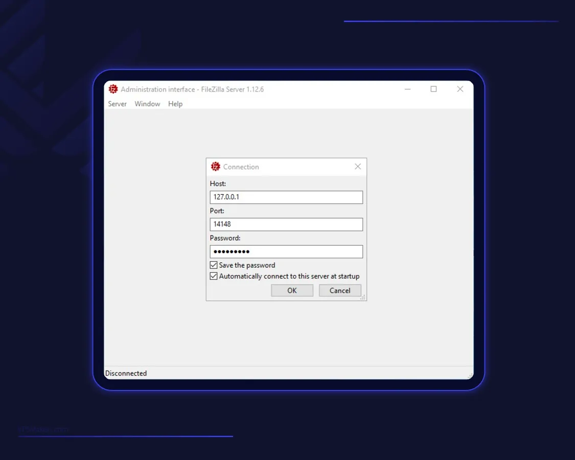Uncheck Save the password checkbox
This screenshot has width=575, height=460.
click(x=214, y=265)
